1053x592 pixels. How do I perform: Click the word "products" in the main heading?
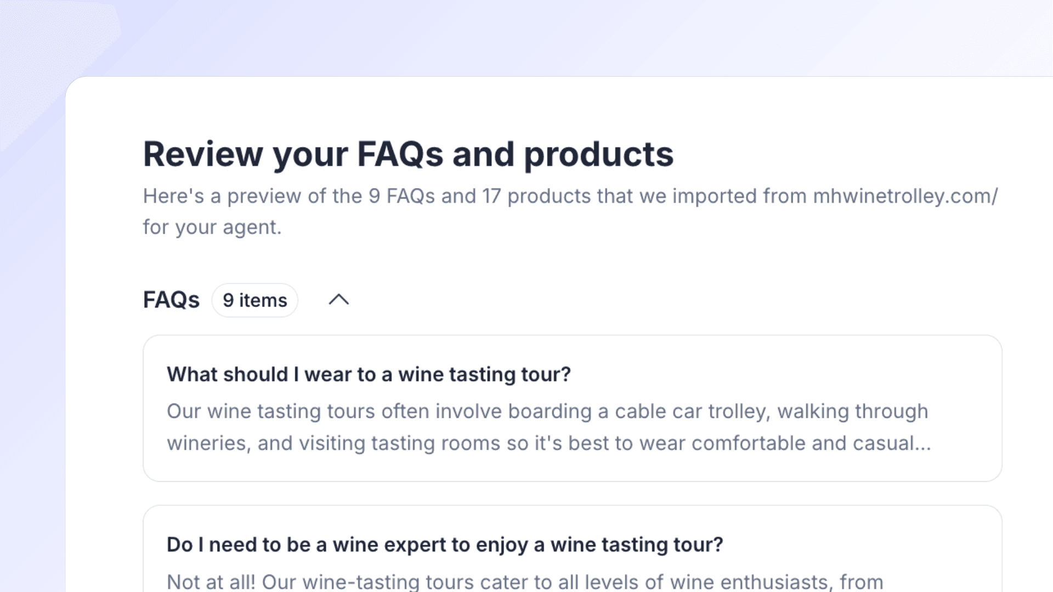tap(598, 154)
